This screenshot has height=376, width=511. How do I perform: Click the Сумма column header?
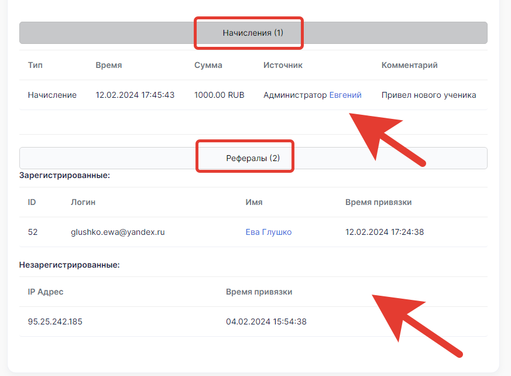point(208,65)
